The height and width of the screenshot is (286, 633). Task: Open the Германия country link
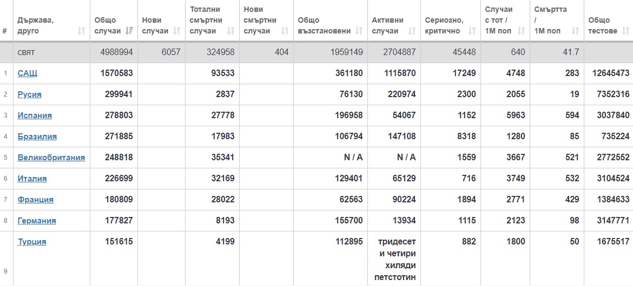point(37,220)
